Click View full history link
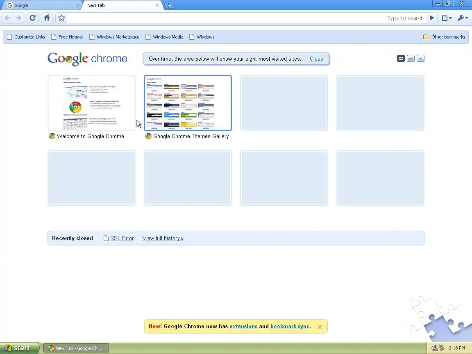 [x=163, y=238]
